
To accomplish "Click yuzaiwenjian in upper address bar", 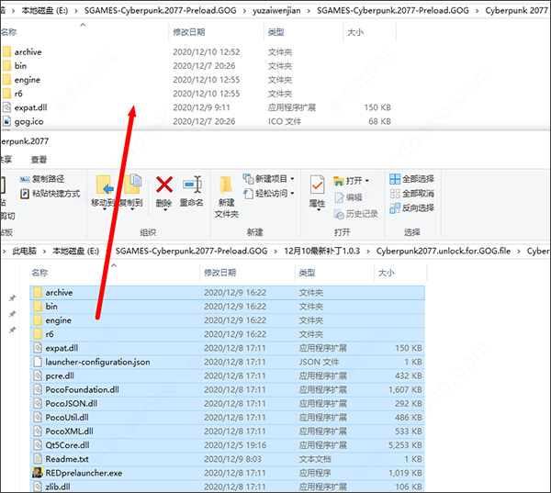I will click(x=276, y=10).
